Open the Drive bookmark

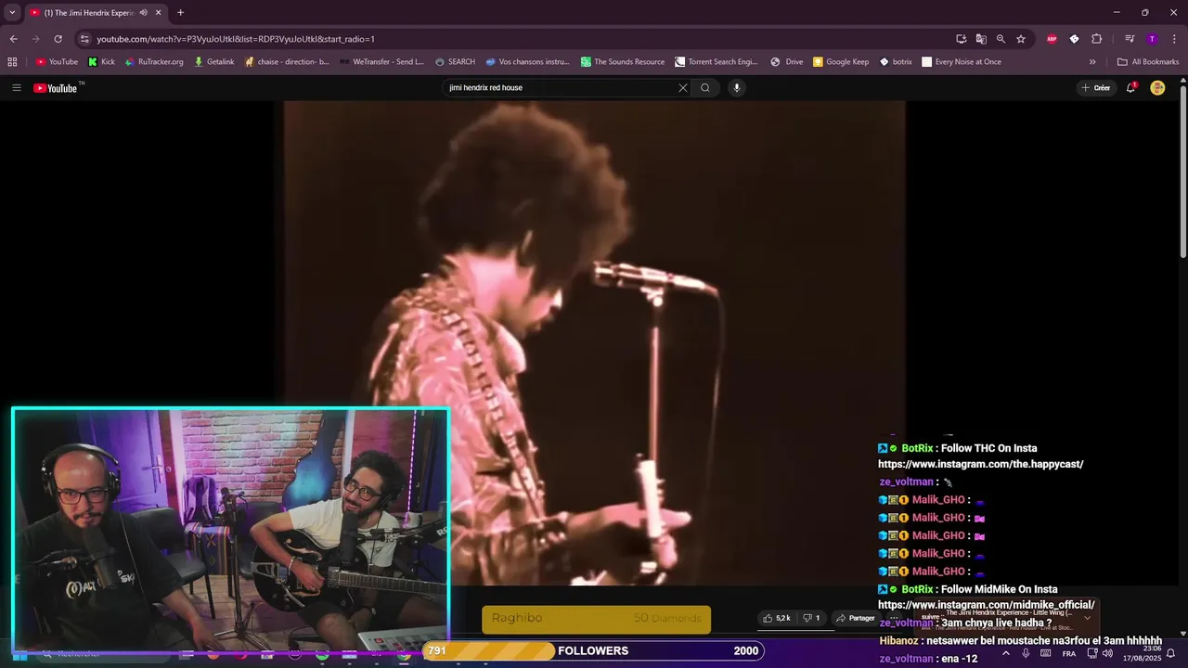pos(786,62)
